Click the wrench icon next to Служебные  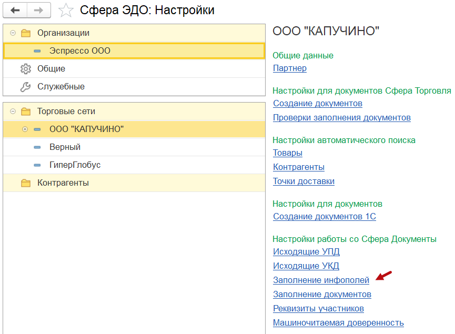pyautogui.click(x=26, y=87)
